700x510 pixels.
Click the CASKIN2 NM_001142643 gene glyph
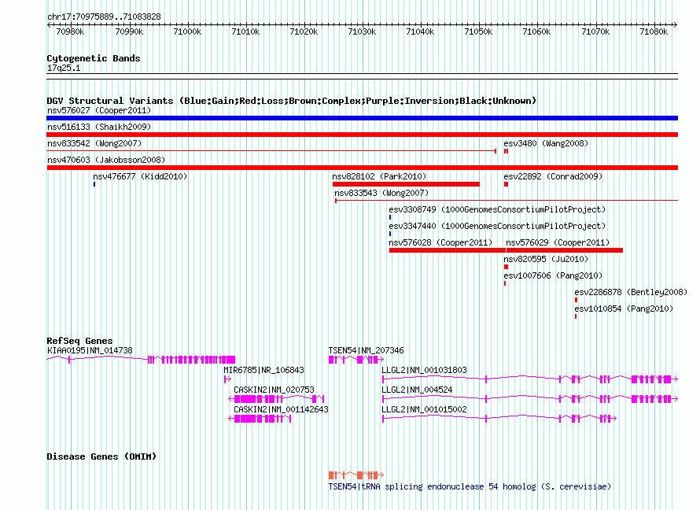[x=260, y=419]
